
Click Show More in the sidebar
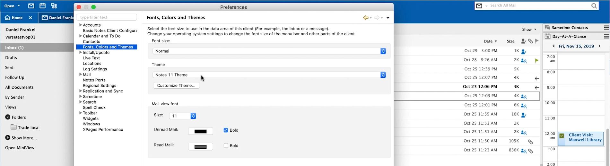point(24,138)
